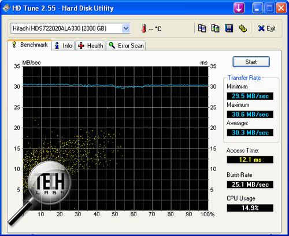This screenshot has height=236, width=289.
Task: Click the blue X Exit icon
Action: click(x=261, y=28)
